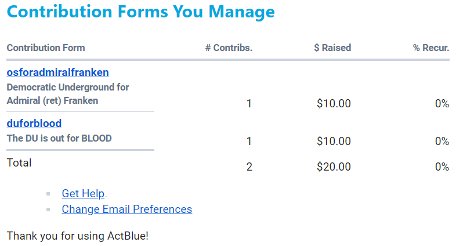Click The DU is out for BLOOD description
The width and height of the screenshot is (456, 246).
click(59, 139)
